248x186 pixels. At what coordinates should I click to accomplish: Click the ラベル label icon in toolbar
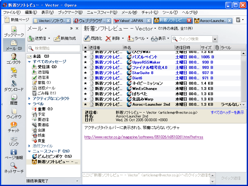click(131, 38)
